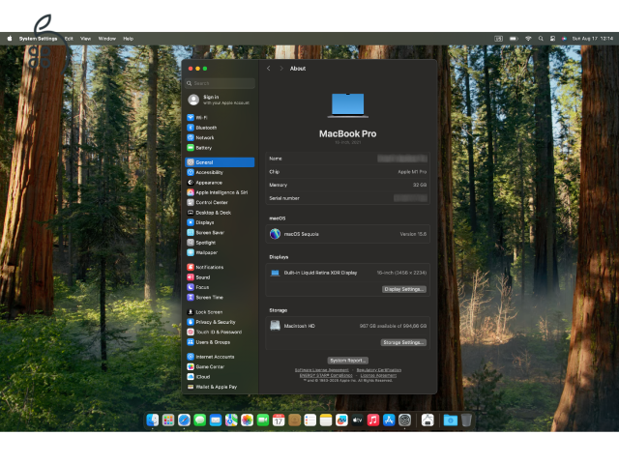Open Game Center settings
The image size is (619, 464).
tap(220, 366)
